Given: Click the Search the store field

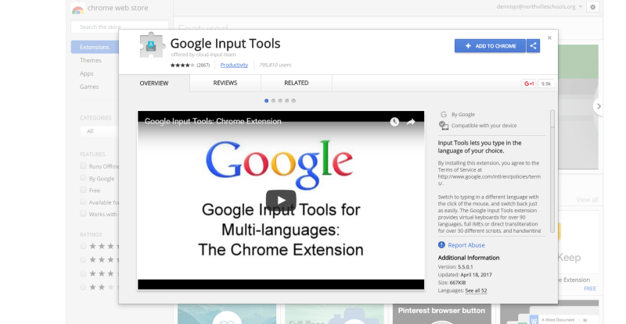Looking at the screenshot, I should [x=120, y=27].
